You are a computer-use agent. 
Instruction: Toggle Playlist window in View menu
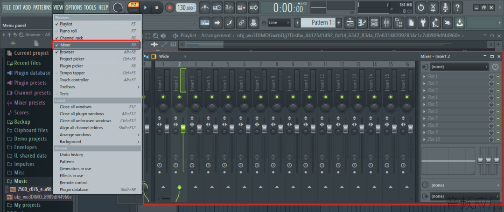(97, 24)
